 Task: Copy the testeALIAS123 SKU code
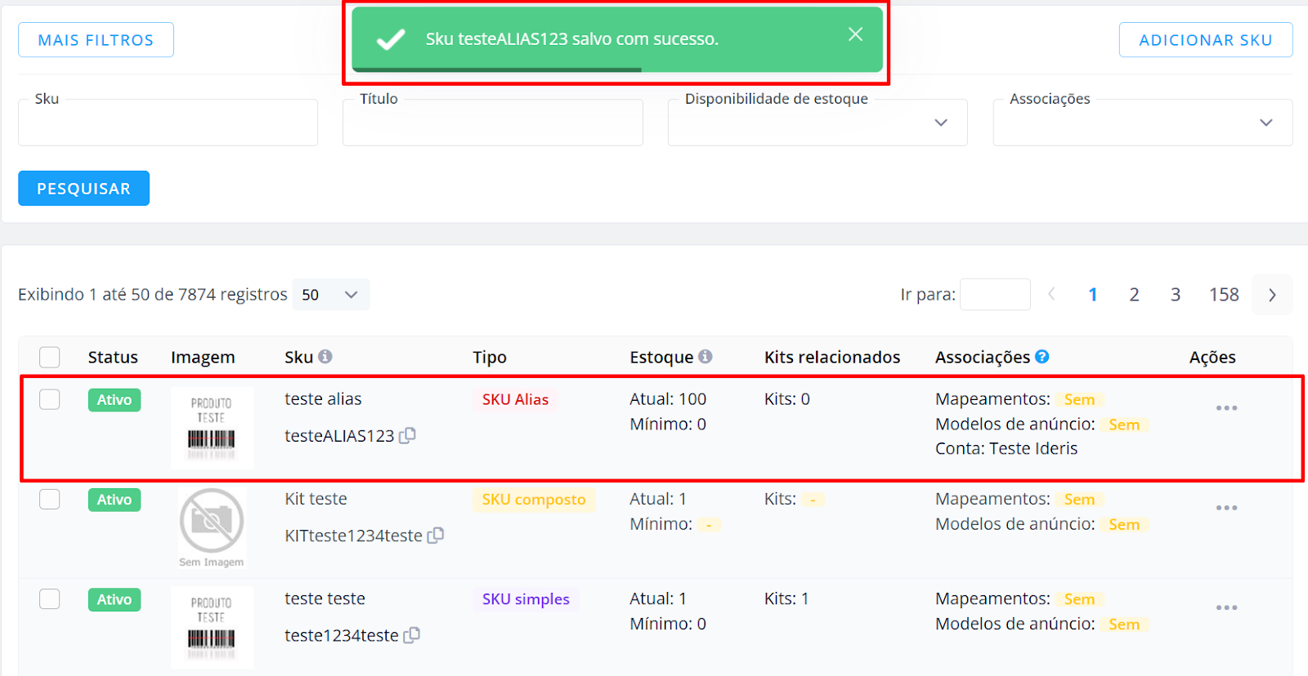407,436
